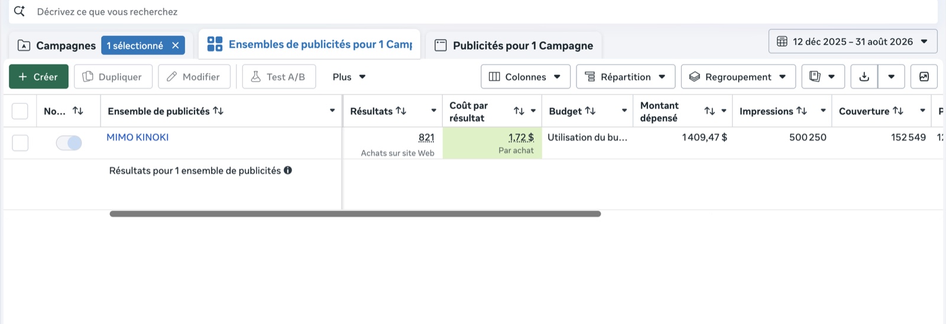This screenshot has width=946, height=324.
Task: Open Impressions column menu arrow
Action: coord(823,111)
